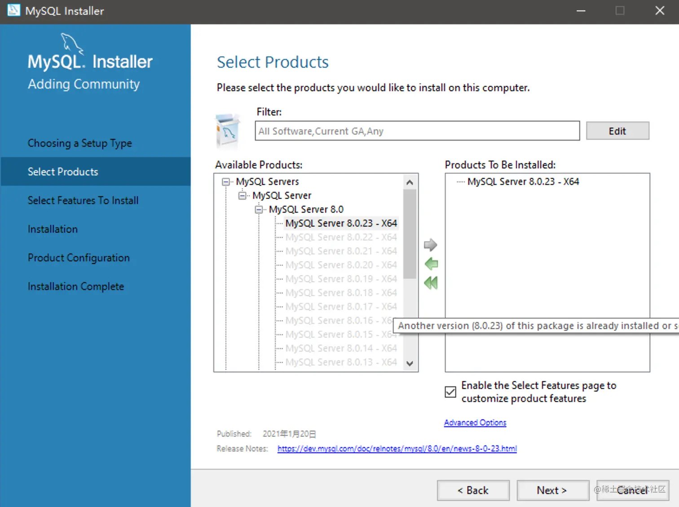Select MySQL Server 8.0.18 - X64 row
The image size is (679, 507).
tap(341, 293)
